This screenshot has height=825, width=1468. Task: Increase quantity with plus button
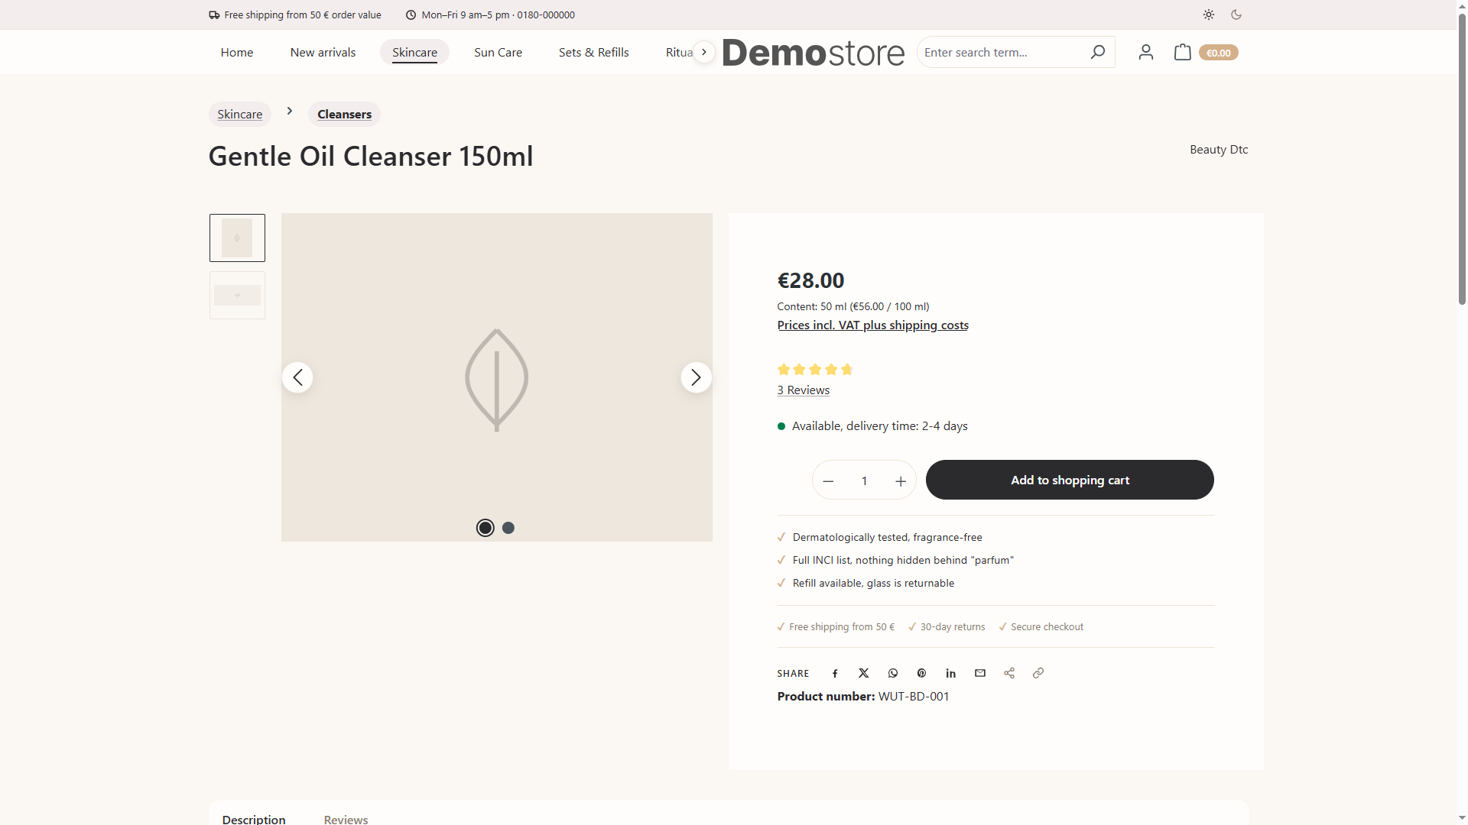tap(901, 480)
